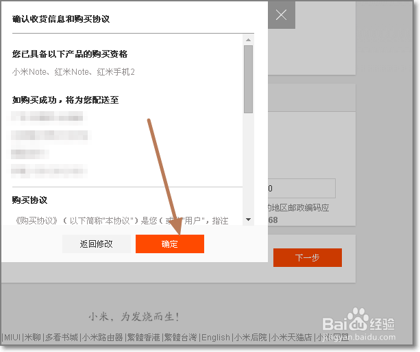Click the agreement paragraph starting 《购买协议》

122,221
